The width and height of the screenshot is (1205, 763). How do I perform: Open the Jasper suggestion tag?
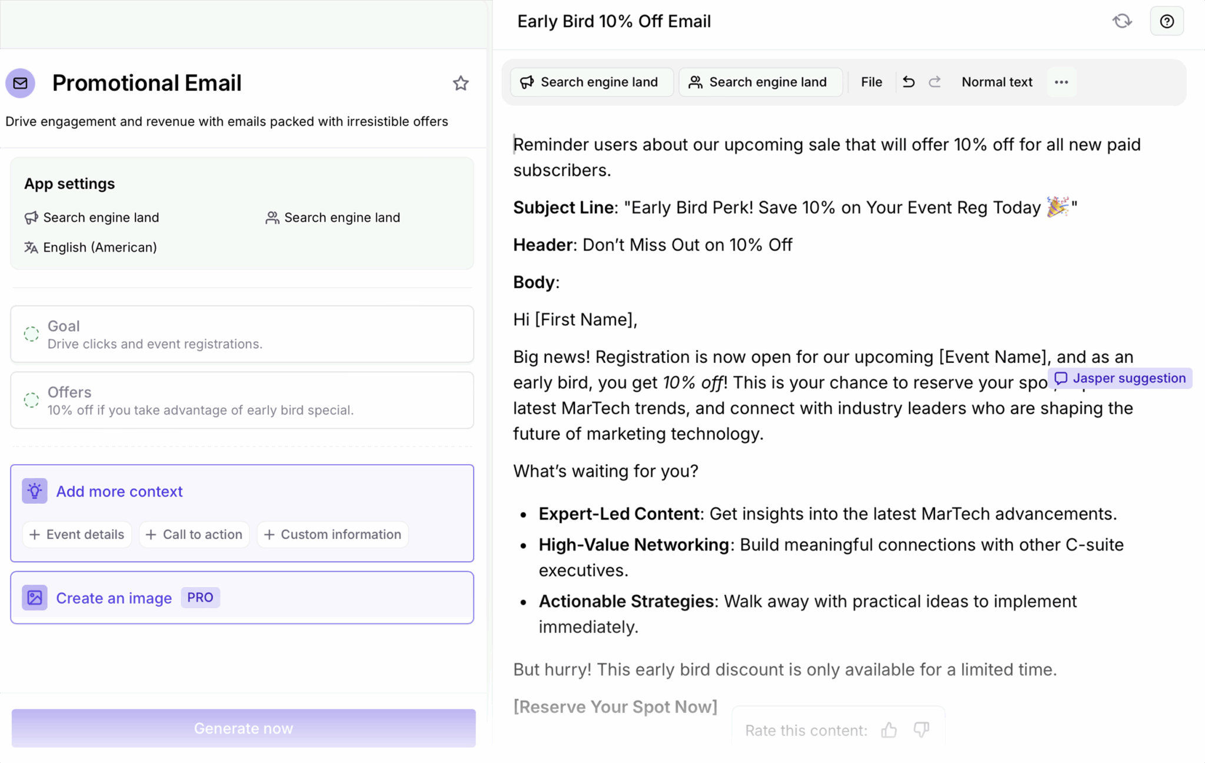1120,378
